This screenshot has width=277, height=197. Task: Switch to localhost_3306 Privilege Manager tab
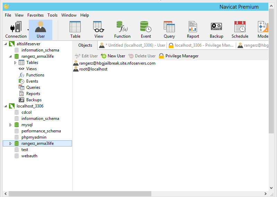tap(201, 45)
